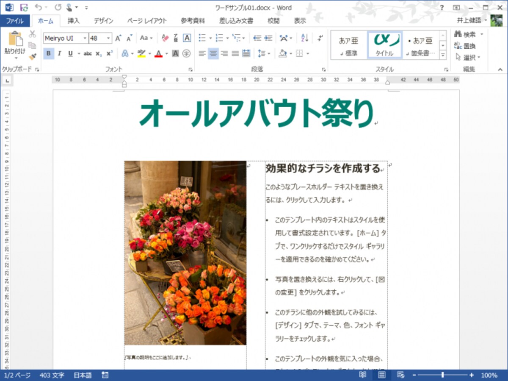
Task: Open Word help question mark
Action: pos(442,7)
